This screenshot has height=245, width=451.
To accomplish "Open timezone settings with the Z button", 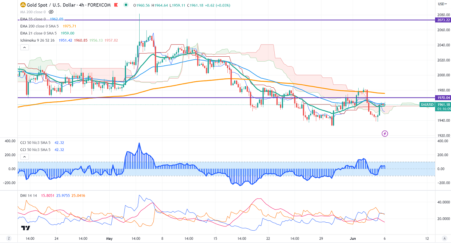I will (9, 239).
